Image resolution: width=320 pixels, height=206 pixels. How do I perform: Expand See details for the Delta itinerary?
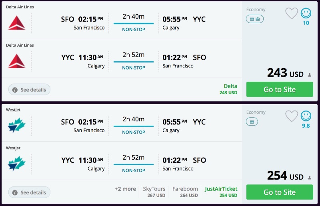[29, 90]
